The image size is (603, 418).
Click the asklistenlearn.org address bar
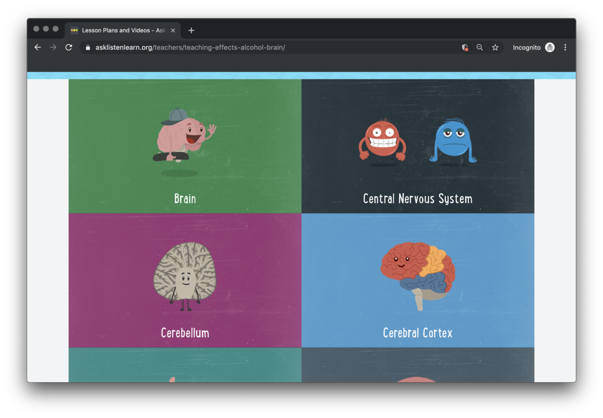[x=271, y=48]
